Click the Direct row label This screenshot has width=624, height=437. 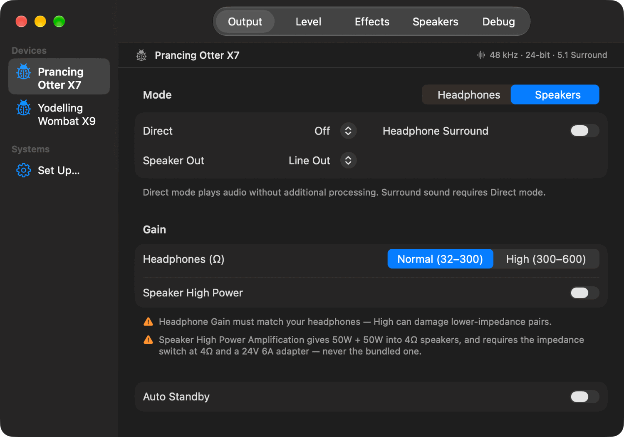coord(158,131)
